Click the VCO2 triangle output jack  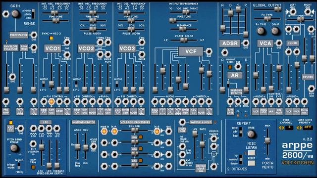100,43
